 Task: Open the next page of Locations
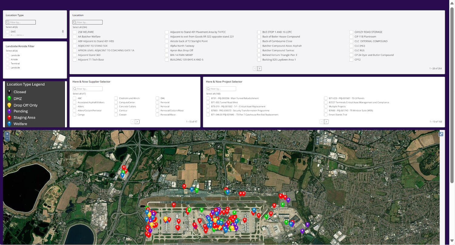[x=259, y=68]
